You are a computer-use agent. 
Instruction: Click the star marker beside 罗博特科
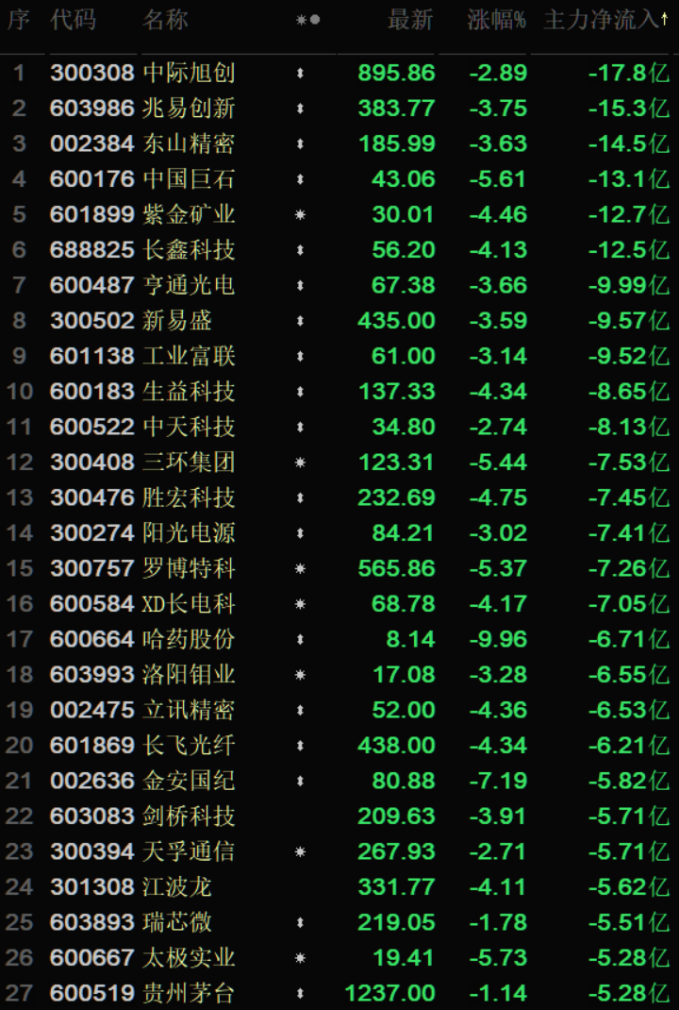point(300,569)
